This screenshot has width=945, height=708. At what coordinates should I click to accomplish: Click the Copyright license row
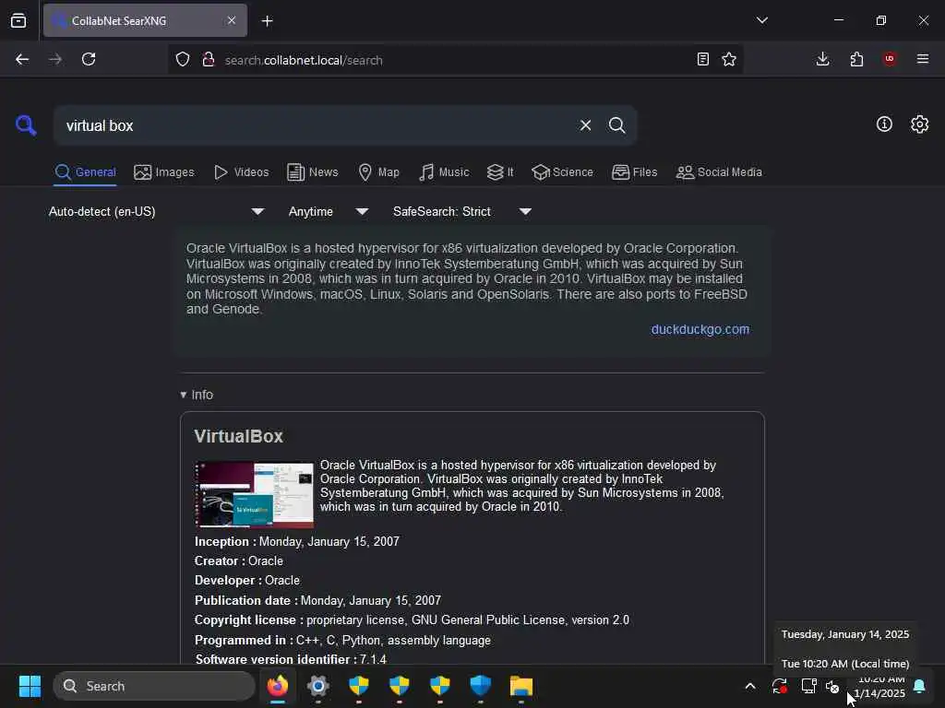tap(412, 620)
